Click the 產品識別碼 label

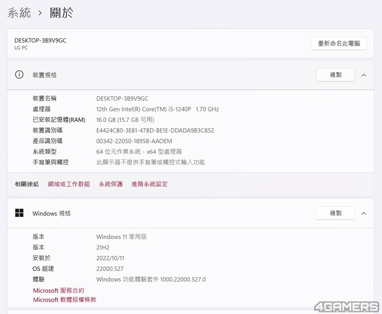click(47, 141)
